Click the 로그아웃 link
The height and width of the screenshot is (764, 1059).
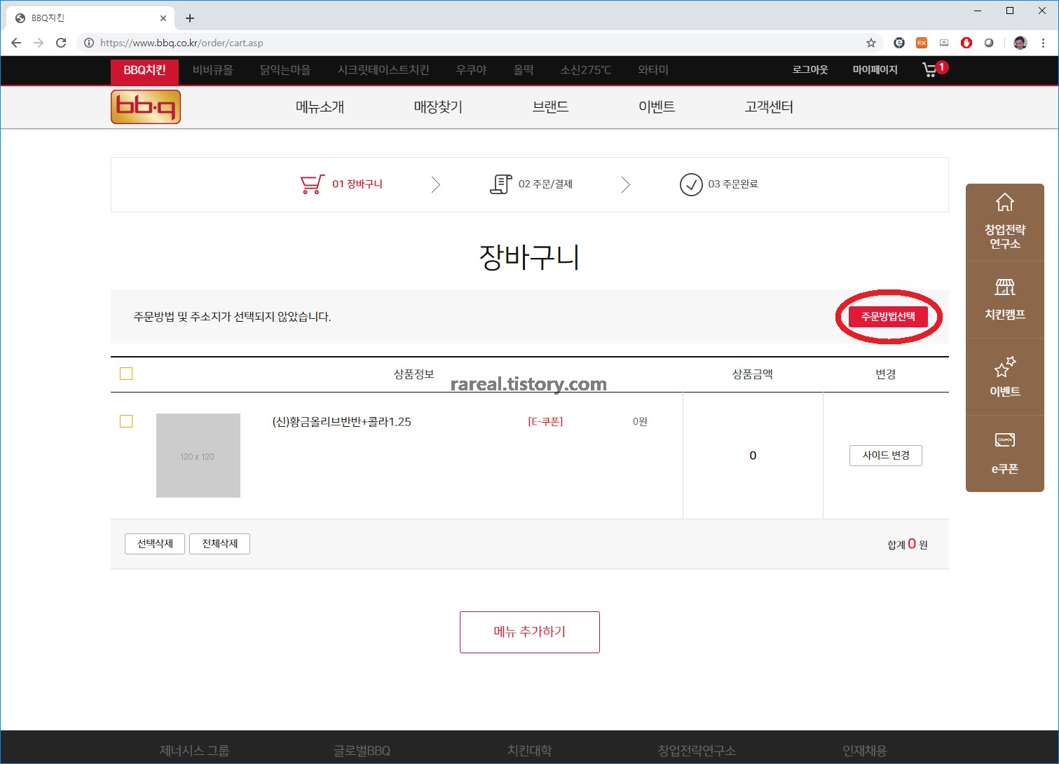pos(810,70)
